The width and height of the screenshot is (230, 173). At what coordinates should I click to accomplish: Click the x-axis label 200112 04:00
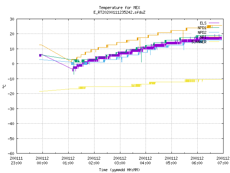click(145, 161)
